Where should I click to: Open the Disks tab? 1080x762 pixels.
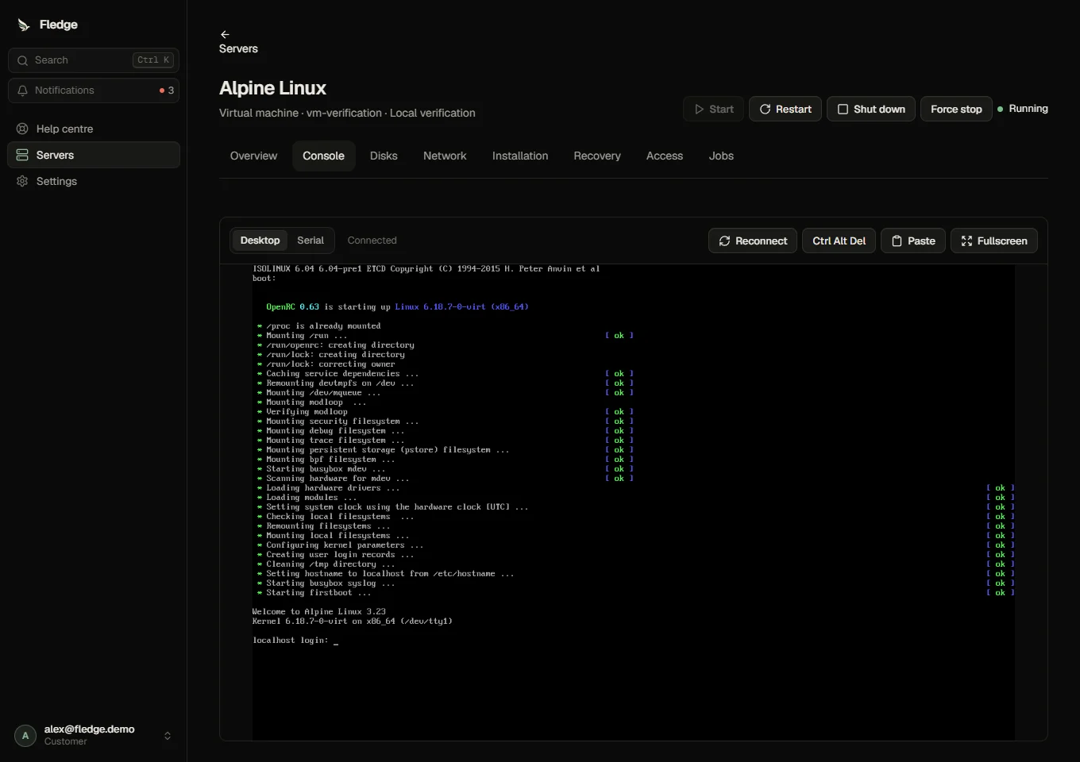384,156
